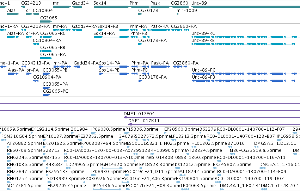This screenshot has width=300, height=191.
Task: Click EST label RC0-DL0001-140700-112-F07
Action: tap(251, 129)
